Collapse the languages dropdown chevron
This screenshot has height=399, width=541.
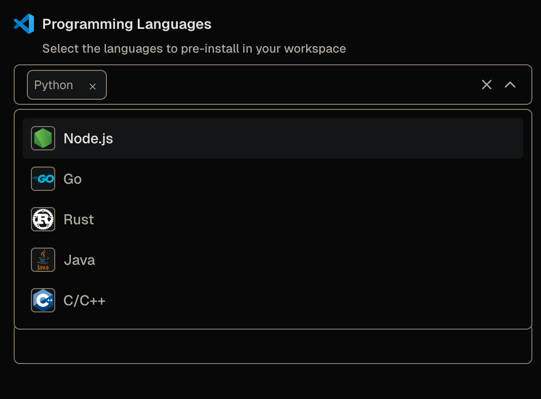(x=510, y=85)
